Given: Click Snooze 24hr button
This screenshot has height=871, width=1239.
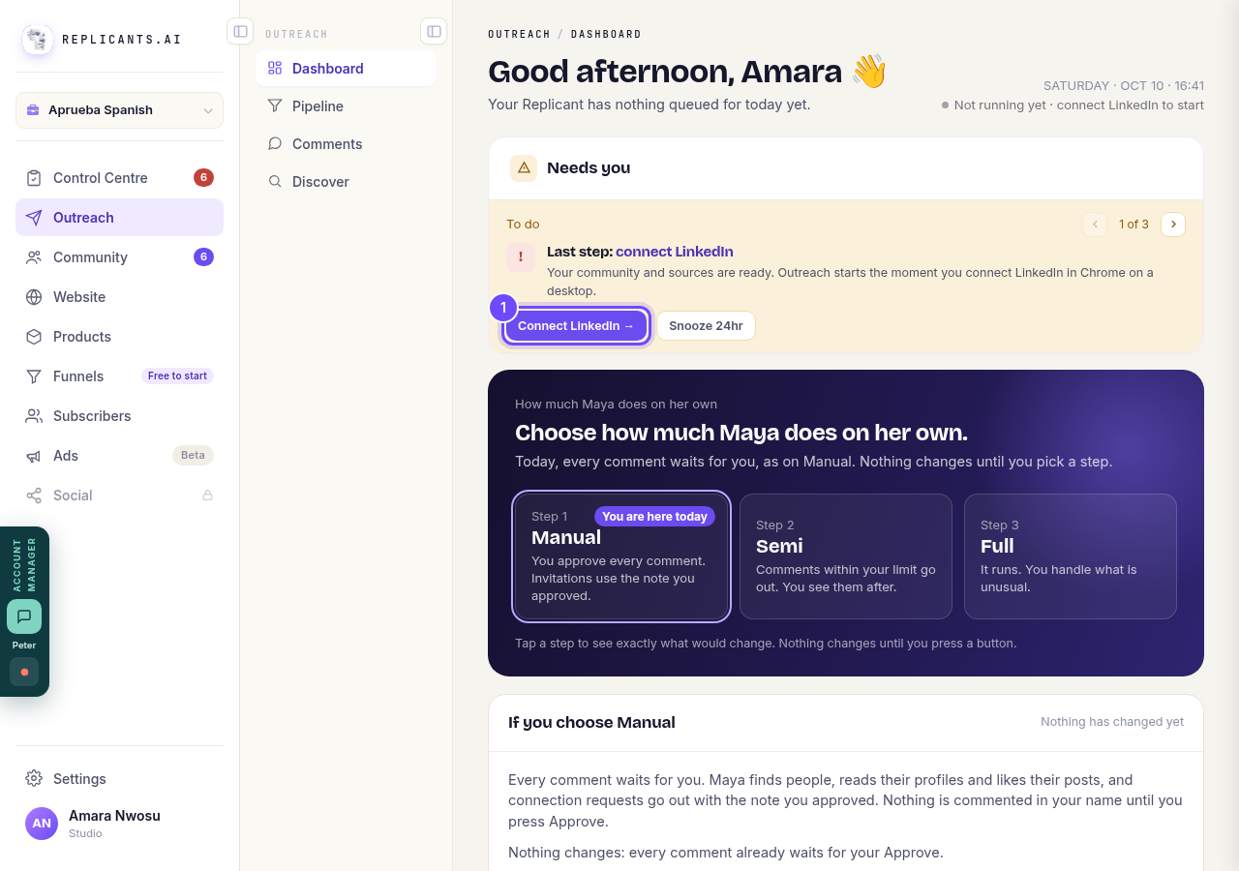Looking at the screenshot, I should [x=706, y=326].
